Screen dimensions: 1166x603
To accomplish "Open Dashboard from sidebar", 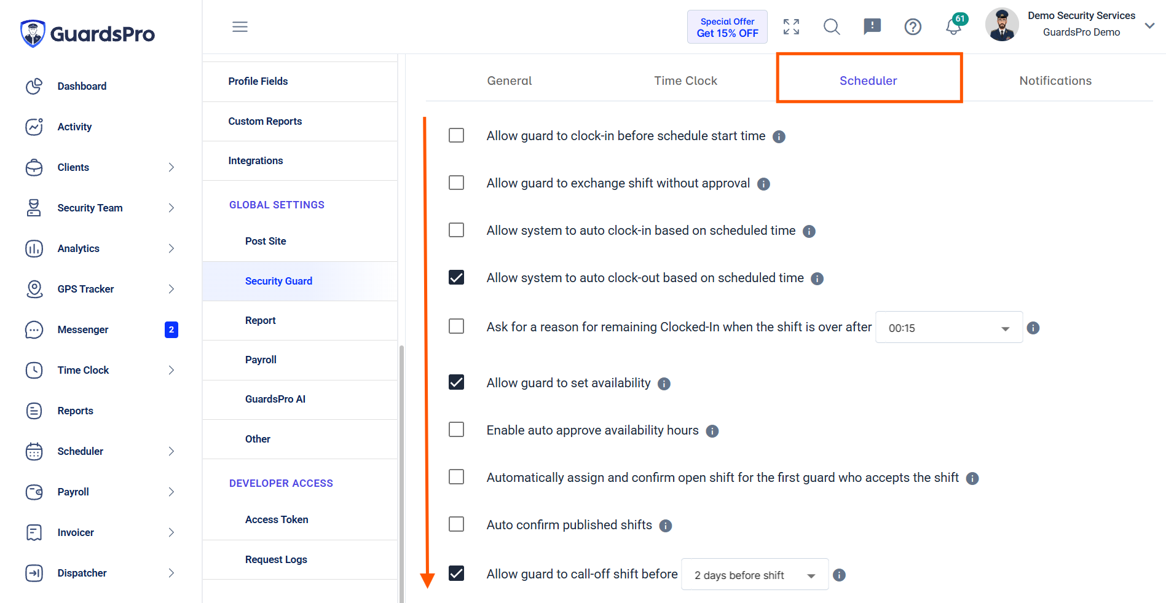I will (x=82, y=86).
